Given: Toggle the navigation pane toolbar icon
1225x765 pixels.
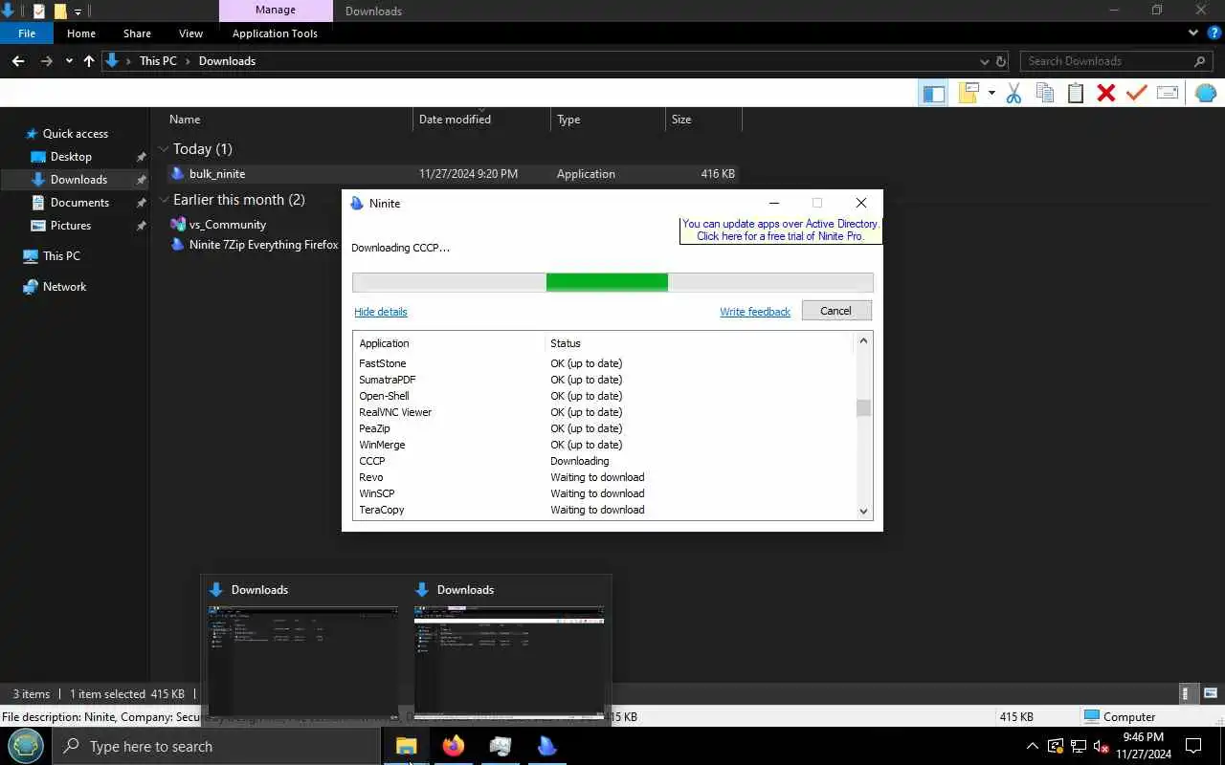Looking at the screenshot, I should pyautogui.click(x=933, y=93).
